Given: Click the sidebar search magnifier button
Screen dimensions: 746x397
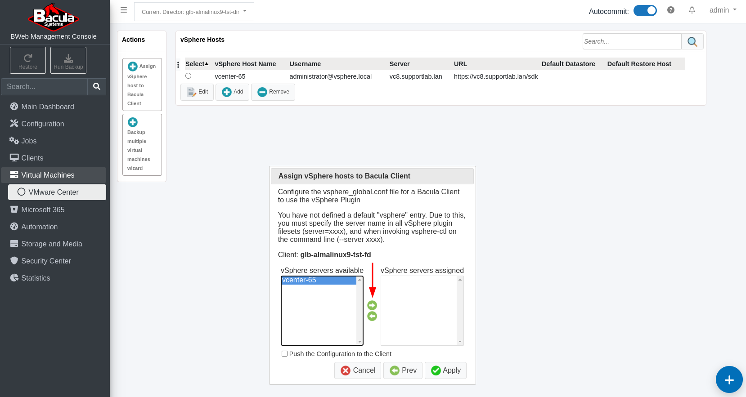Looking at the screenshot, I should (97, 86).
